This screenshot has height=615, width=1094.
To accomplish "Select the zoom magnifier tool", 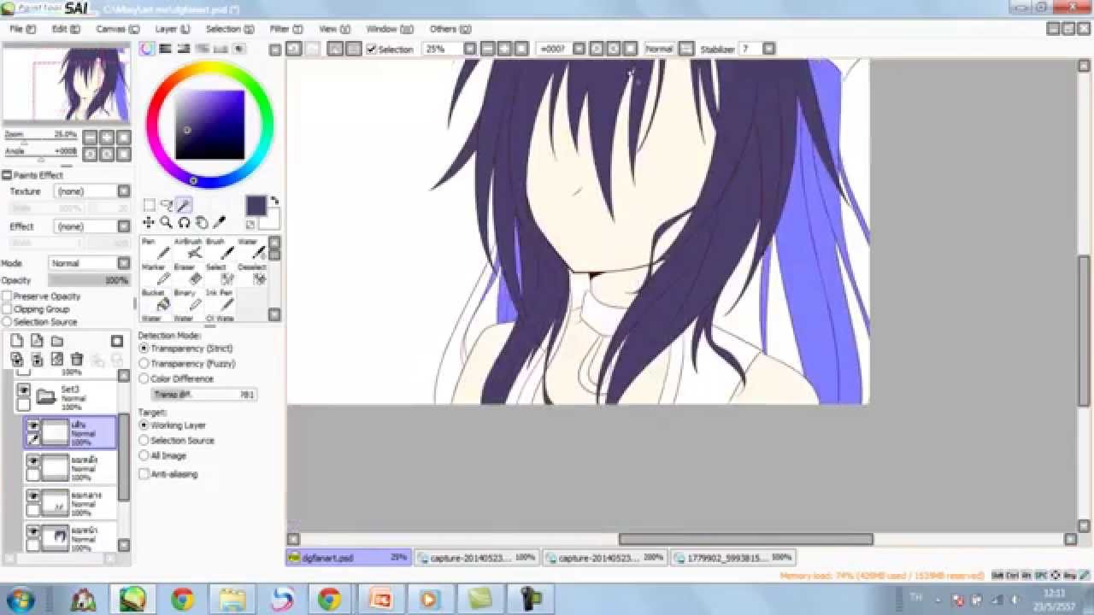I will (167, 223).
